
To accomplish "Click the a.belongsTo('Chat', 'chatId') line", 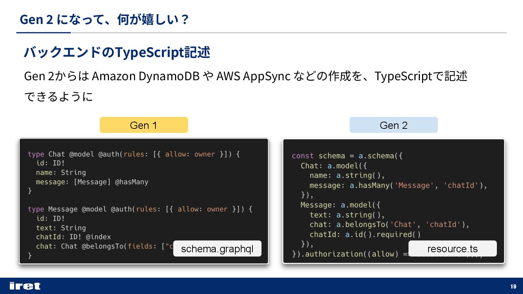I will 389,225.
